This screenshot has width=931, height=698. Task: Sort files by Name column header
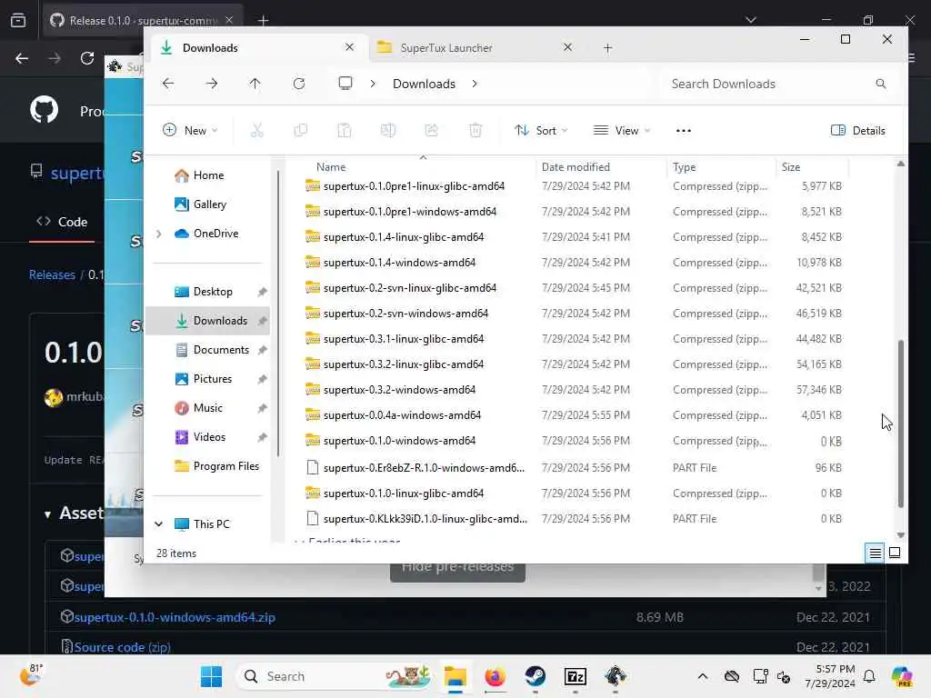[x=331, y=167]
